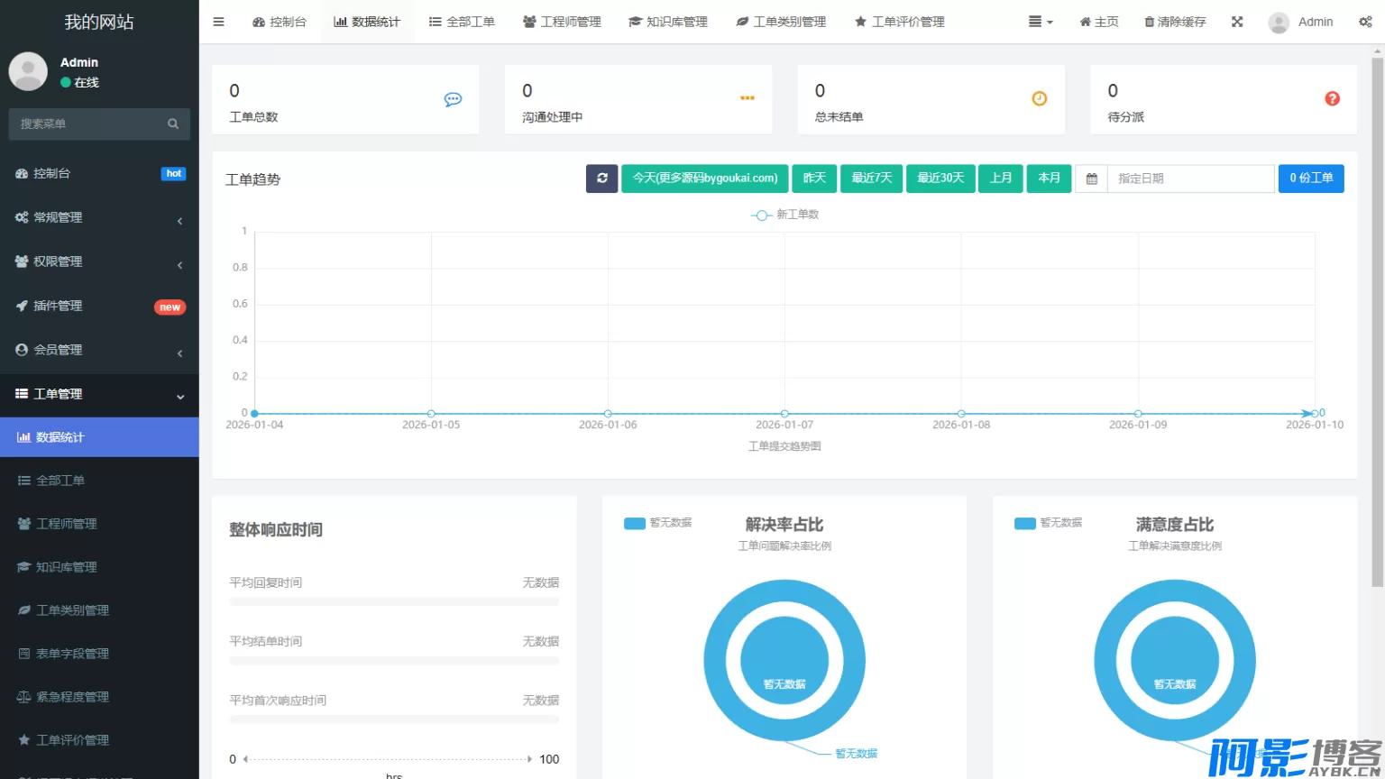Click the 指定日期 date input field
The image size is (1385, 779).
pos(1190,179)
